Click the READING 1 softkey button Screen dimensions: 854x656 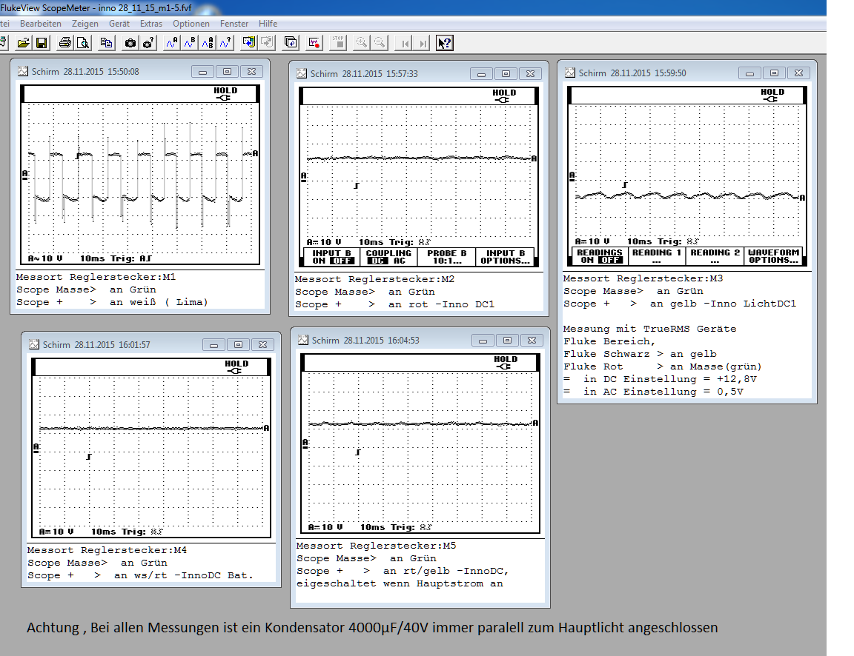657,256
